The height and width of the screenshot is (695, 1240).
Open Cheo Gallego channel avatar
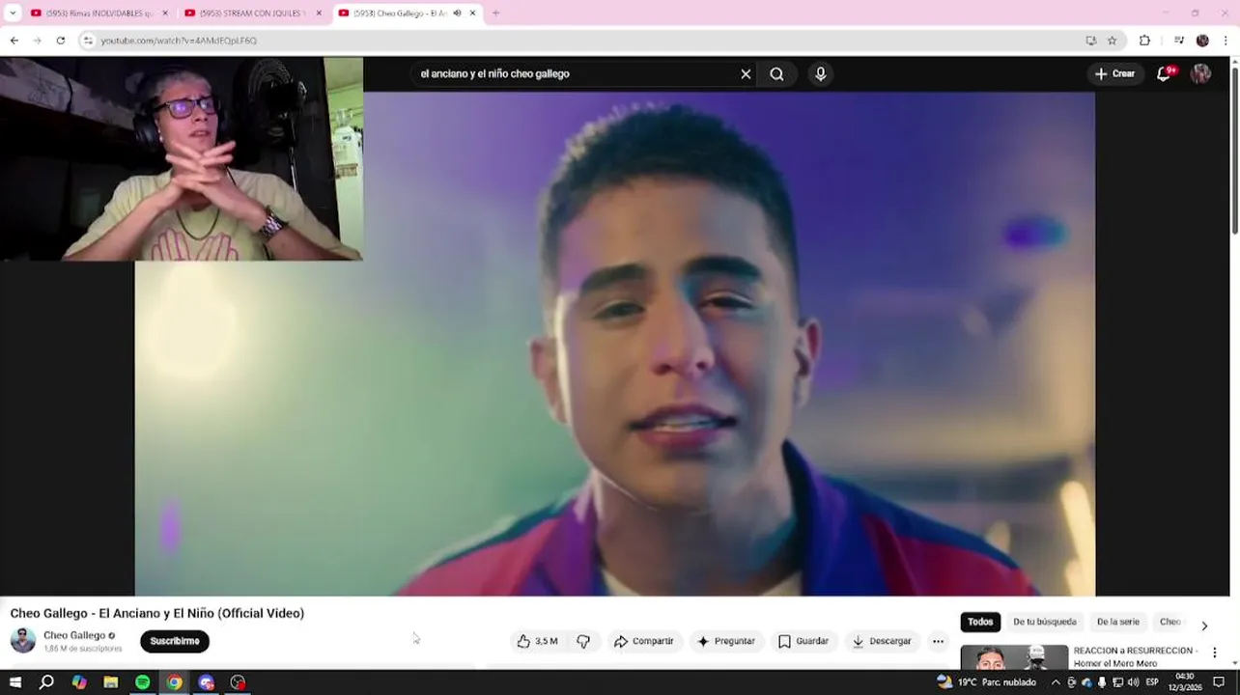click(22, 640)
